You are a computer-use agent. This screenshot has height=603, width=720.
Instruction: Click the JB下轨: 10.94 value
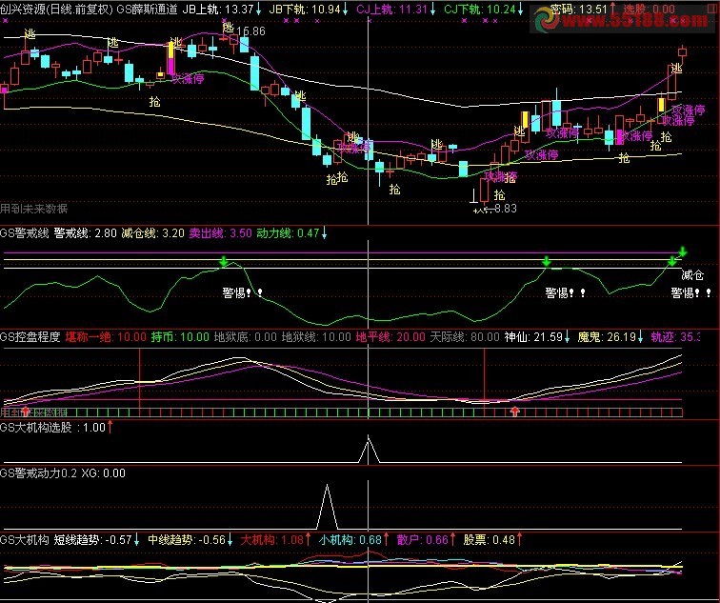pyautogui.click(x=305, y=10)
